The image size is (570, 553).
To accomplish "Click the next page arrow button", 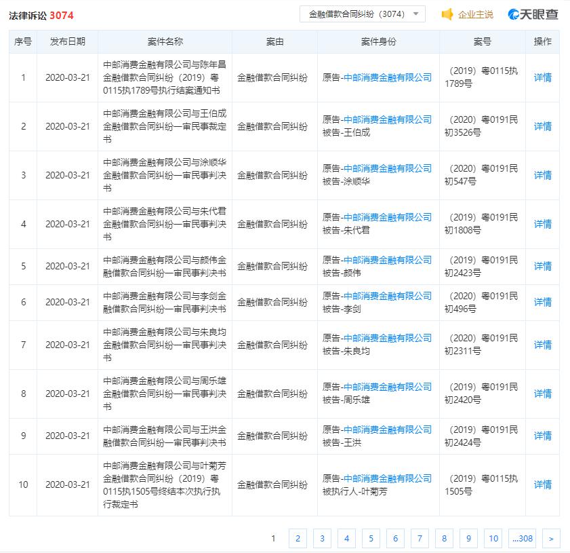I will coord(551,538).
